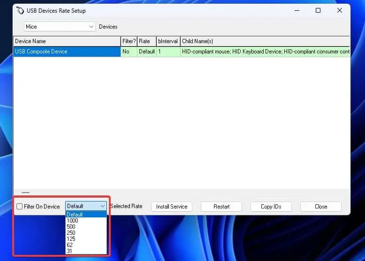Select Default in the rate list

click(75, 215)
